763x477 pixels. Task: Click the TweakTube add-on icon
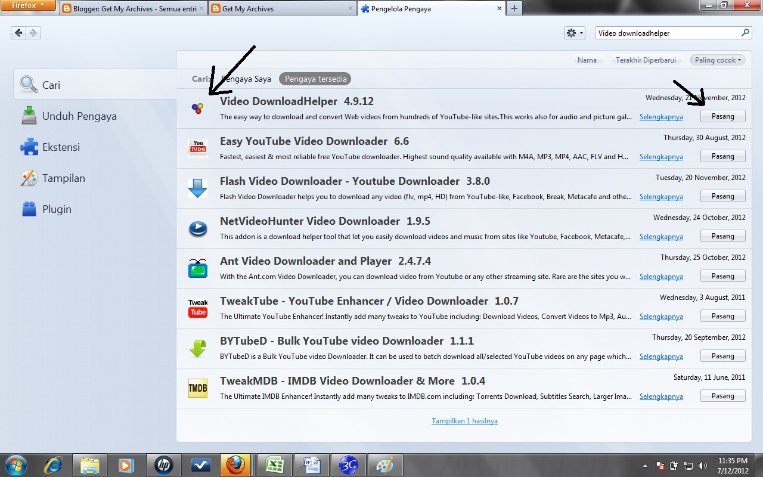point(198,308)
